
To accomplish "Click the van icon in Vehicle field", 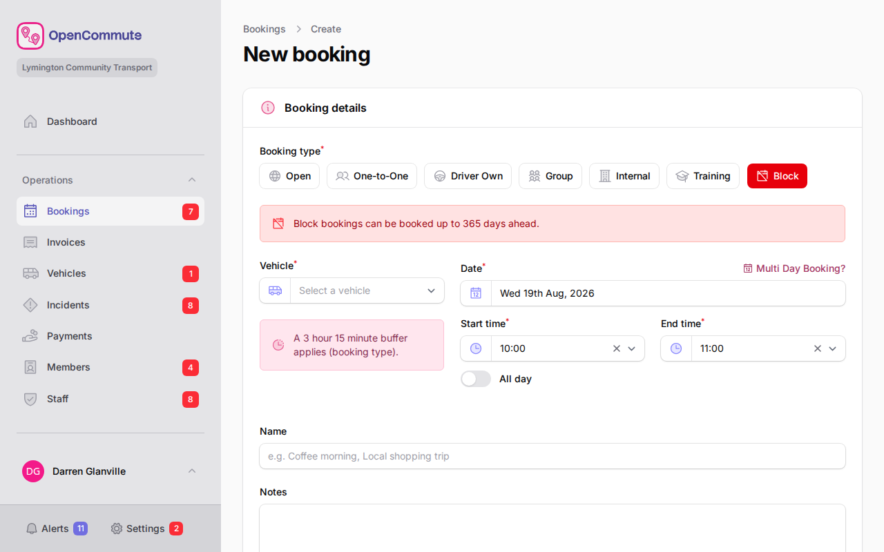I will click(x=275, y=290).
